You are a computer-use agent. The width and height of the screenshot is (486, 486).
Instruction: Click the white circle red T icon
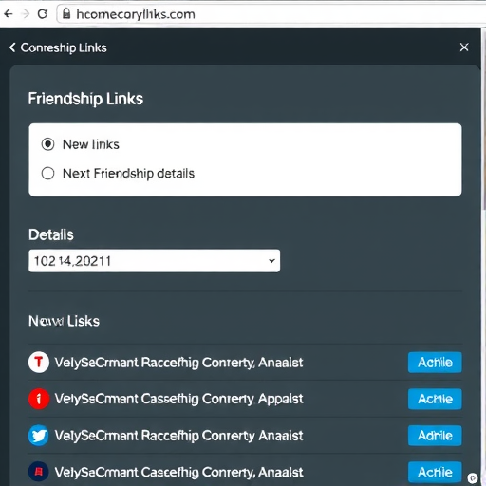(39, 363)
